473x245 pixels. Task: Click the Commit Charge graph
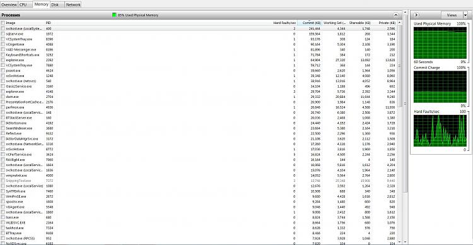440,87
